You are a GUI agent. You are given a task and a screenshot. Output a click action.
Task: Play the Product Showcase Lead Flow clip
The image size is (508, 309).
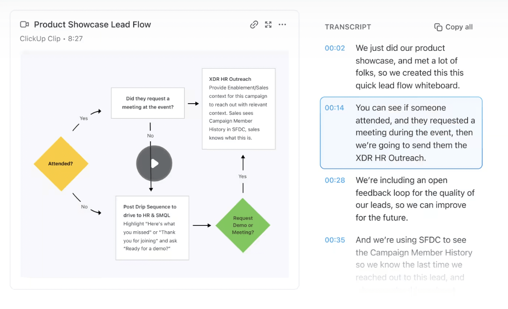(x=154, y=163)
